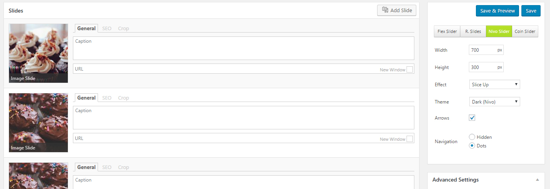Image resolution: width=550 pixels, height=189 pixels.
Task: Click the Add Slide button
Action: tap(397, 11)
